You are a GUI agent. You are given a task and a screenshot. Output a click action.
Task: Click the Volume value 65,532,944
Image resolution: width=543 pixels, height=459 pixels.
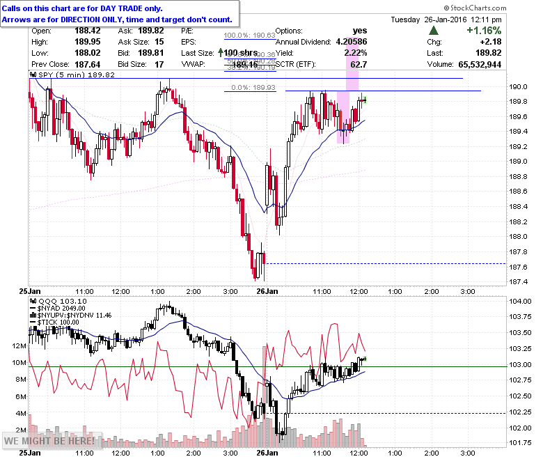click(480, 64)
